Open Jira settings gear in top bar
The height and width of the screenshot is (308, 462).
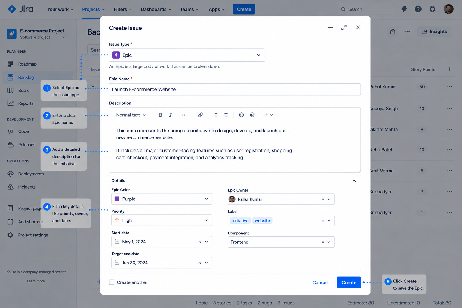[432, 9]
